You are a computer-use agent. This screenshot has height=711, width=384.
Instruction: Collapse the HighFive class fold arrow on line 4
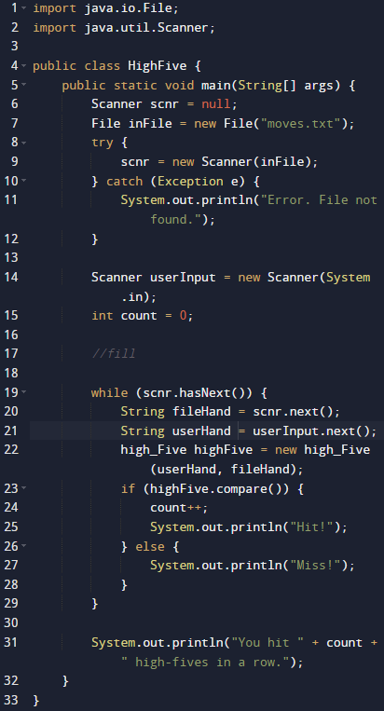click(23, 66)
